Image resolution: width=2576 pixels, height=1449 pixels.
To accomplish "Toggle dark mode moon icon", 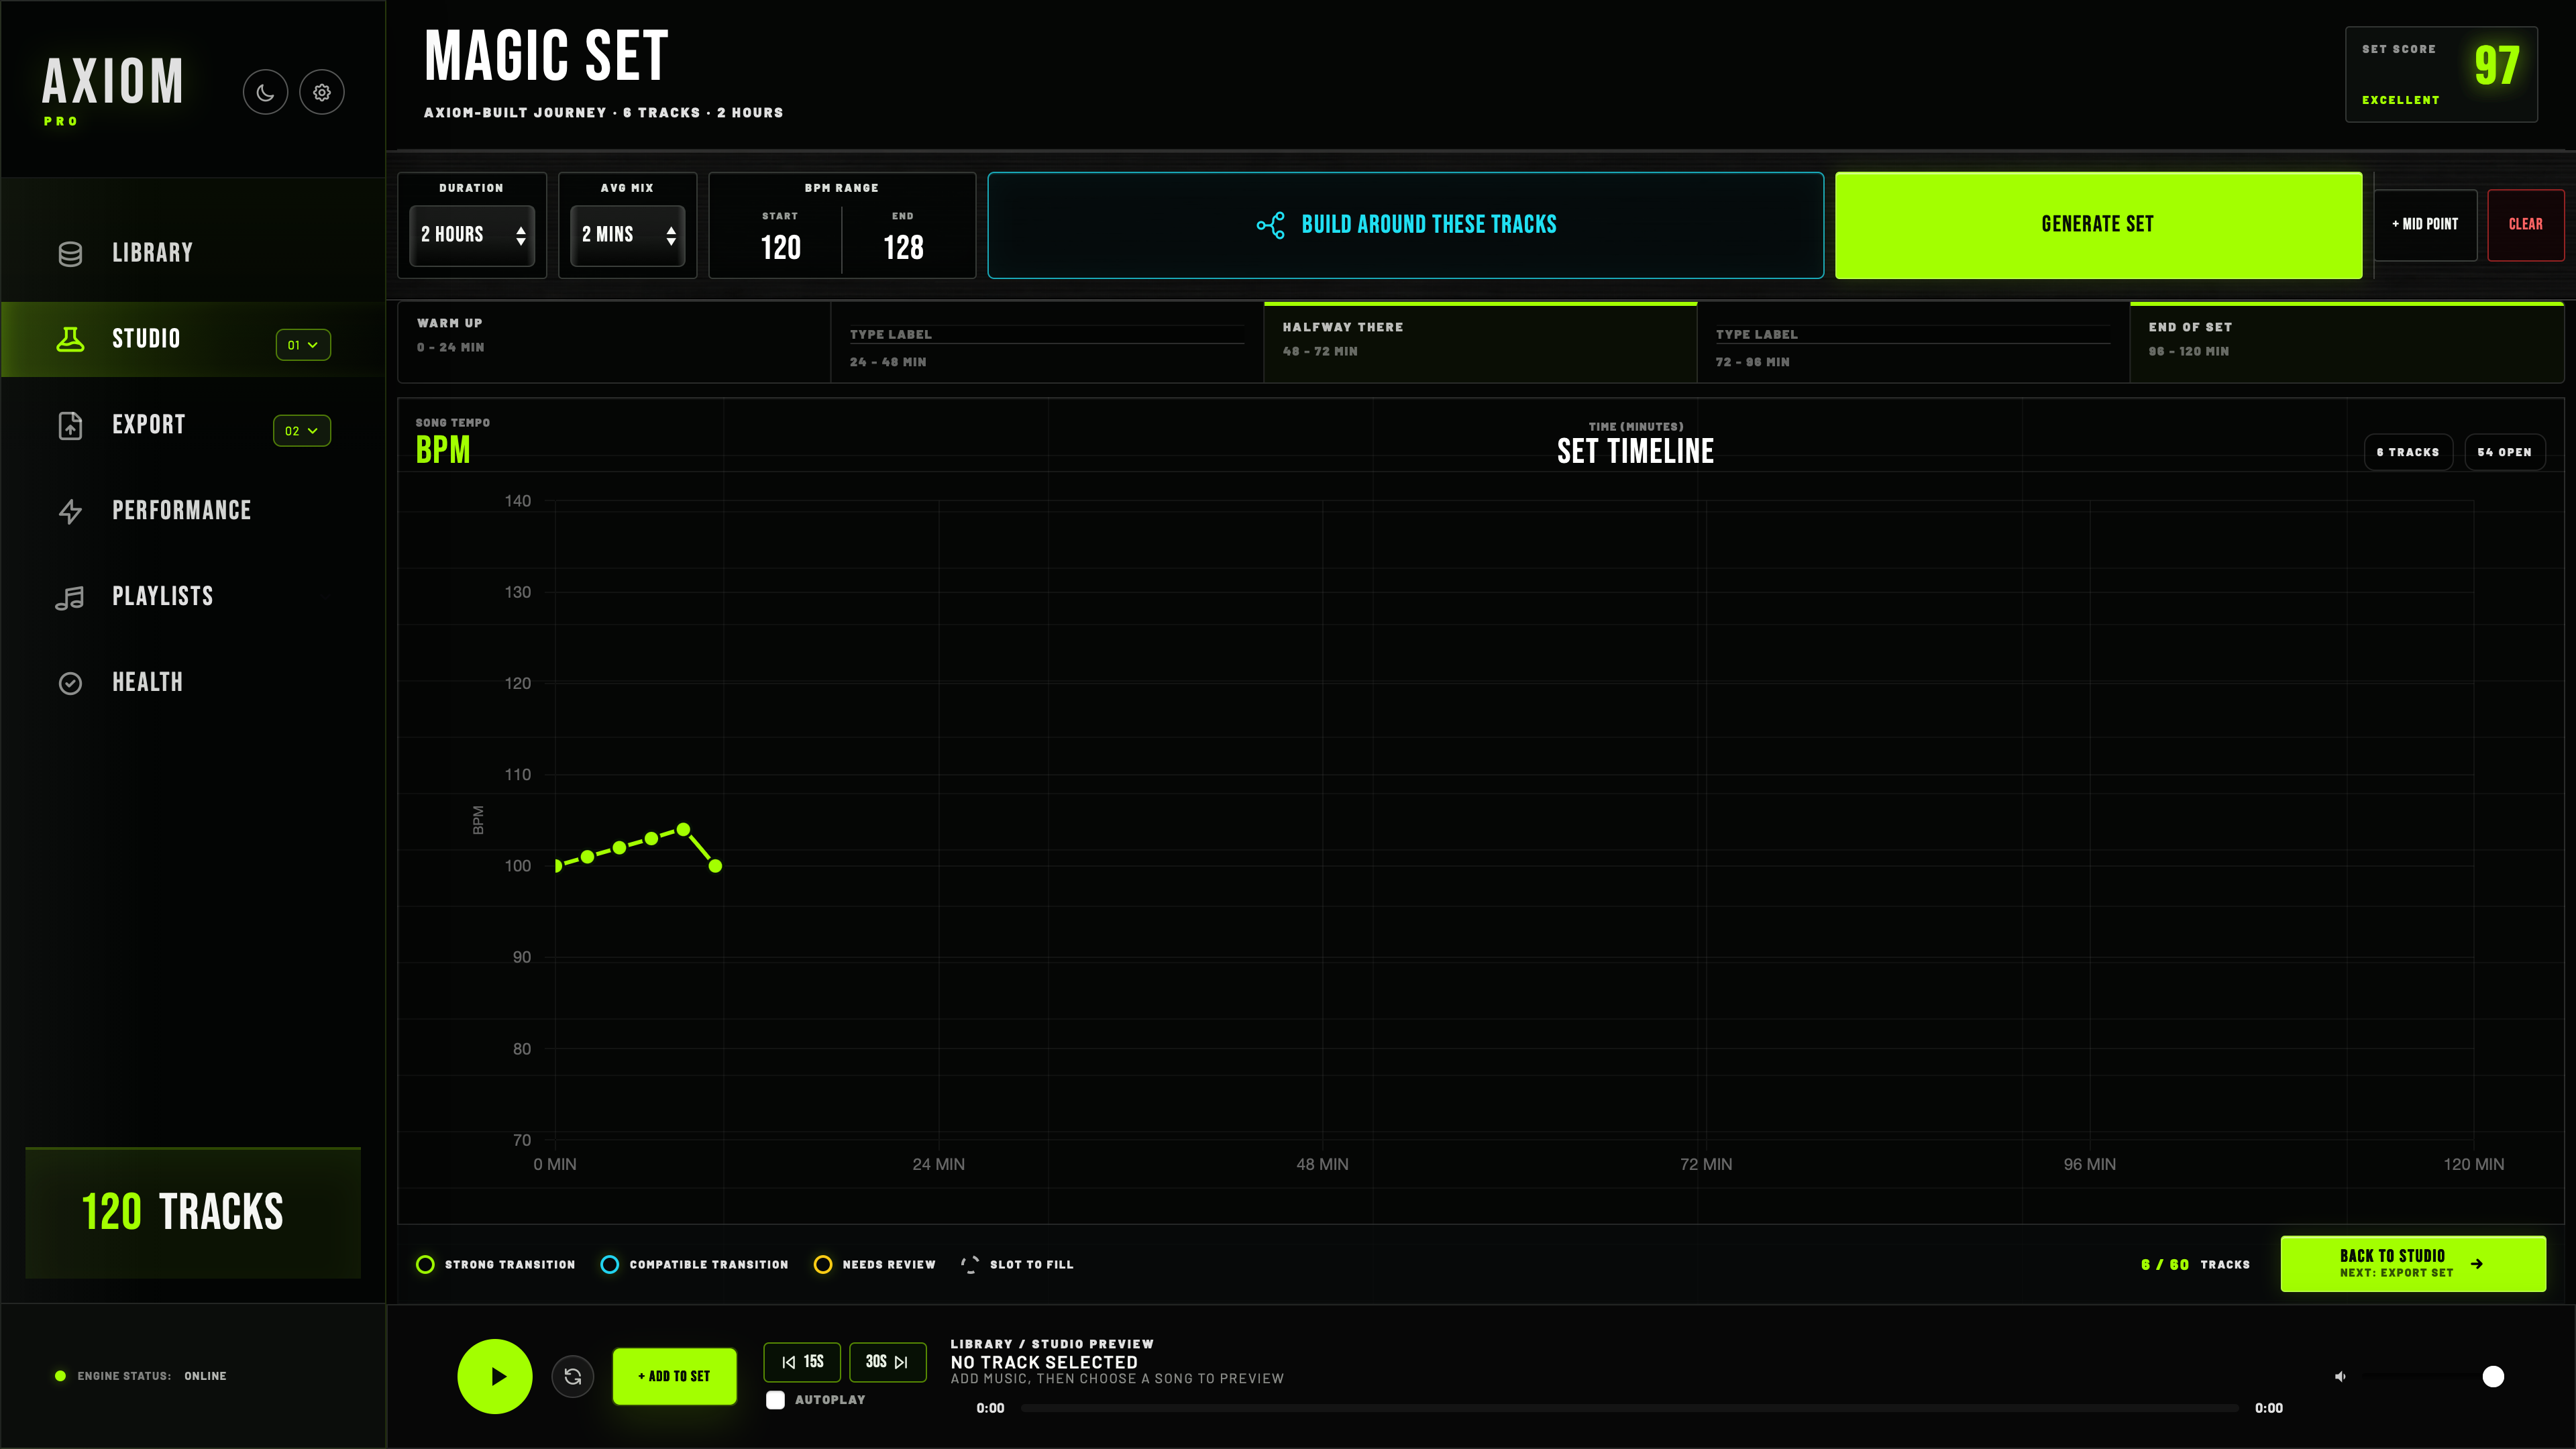I will 265,92.
